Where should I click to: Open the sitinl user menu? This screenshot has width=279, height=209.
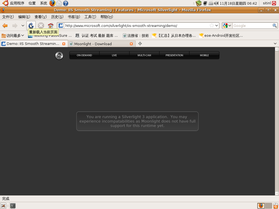[x=267, y=3]
